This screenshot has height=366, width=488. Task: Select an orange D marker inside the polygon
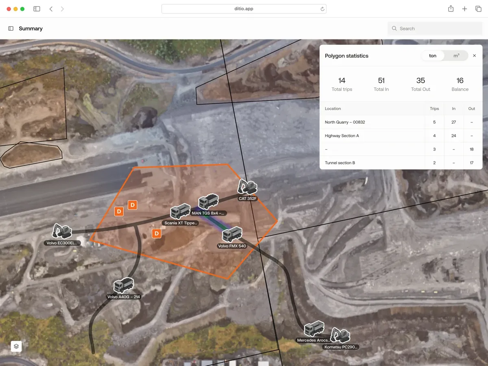pos(132,205)
